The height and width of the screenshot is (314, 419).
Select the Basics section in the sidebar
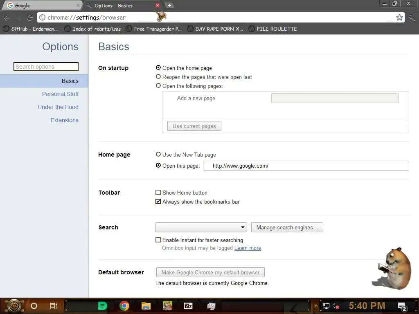[x=44, y=81]
